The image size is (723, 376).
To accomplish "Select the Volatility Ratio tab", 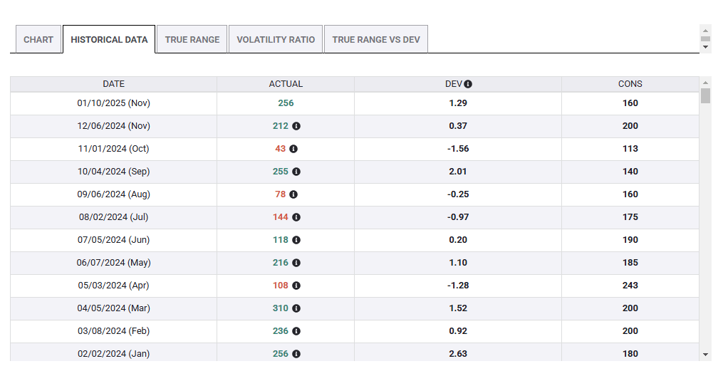I will [276, 40].
